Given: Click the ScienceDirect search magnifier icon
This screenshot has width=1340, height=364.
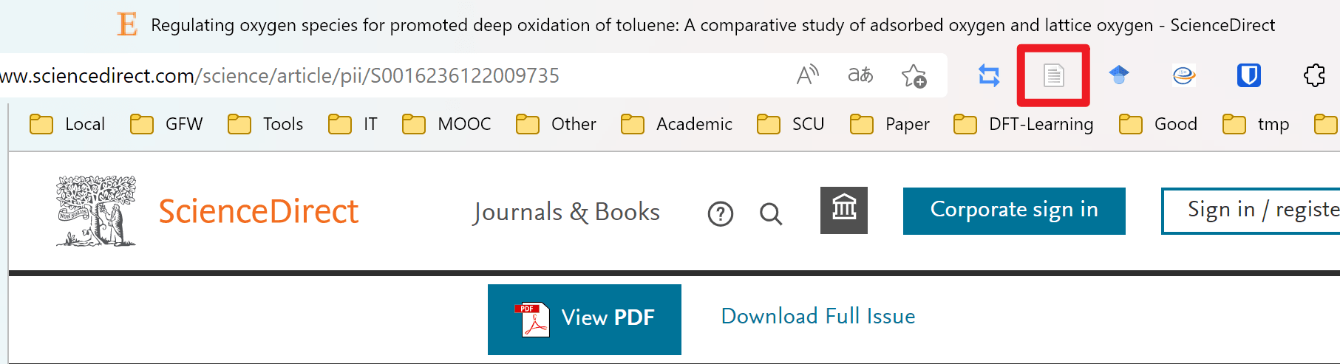Looking at the screenshot, I should click(x=770, y=214).
